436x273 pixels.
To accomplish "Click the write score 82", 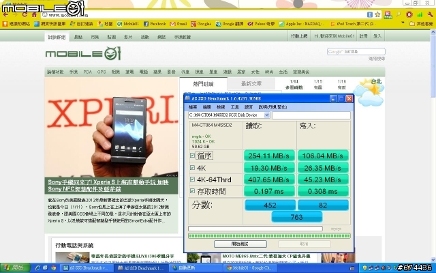I will [x=323, y=205].
